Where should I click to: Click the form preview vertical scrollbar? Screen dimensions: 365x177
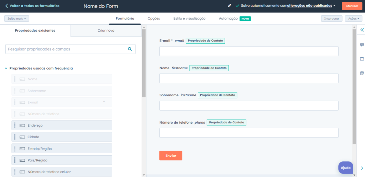click(x=354, y=87)
